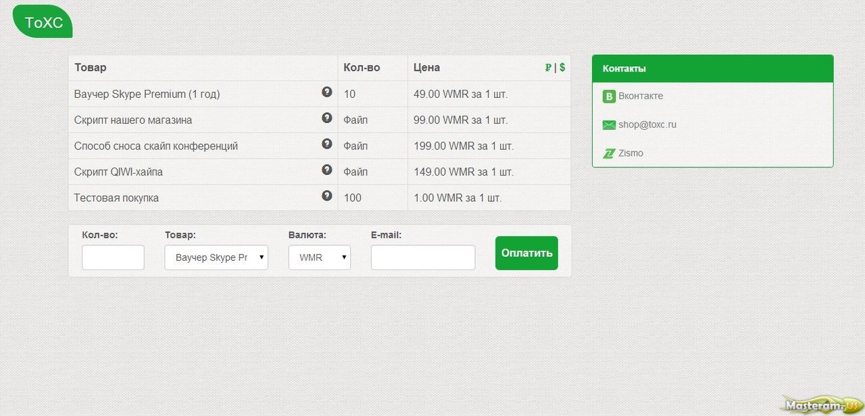This screenshot has height=416, width=865.
Task: Click the ToXC logo
Action: coord(43,22)
